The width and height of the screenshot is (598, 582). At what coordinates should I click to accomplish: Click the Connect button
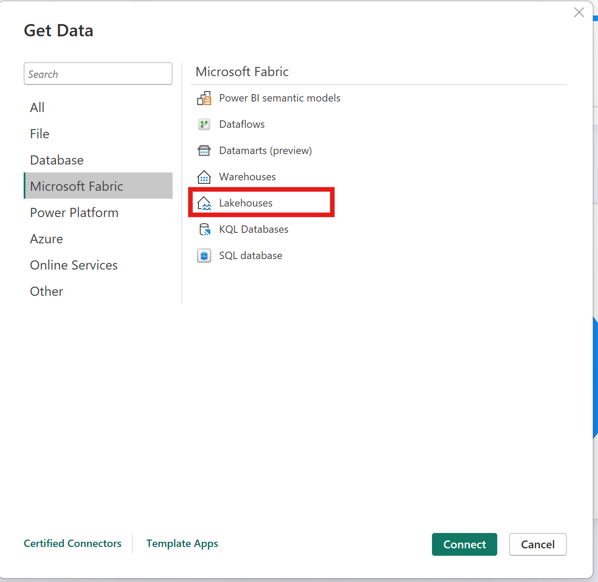point(464,544)
